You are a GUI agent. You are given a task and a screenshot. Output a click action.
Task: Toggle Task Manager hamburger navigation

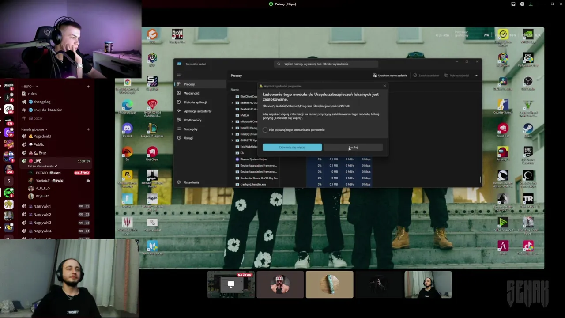[179, 75]
